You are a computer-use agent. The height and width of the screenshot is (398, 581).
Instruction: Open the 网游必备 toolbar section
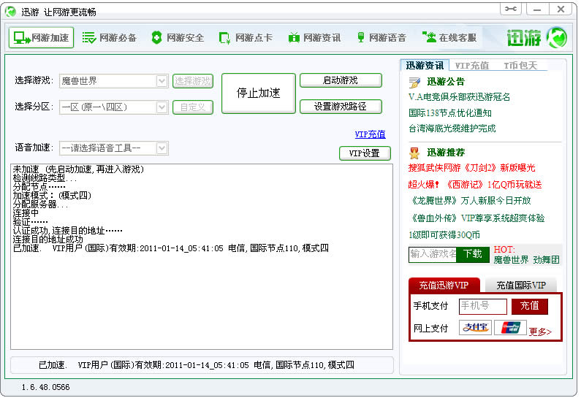(109, 38)
